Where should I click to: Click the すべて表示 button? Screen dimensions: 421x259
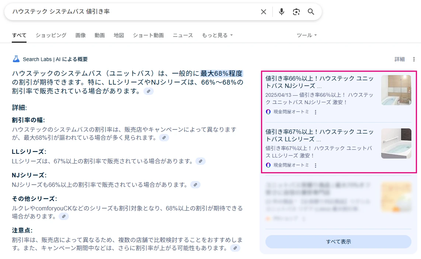tap(338, 242)
